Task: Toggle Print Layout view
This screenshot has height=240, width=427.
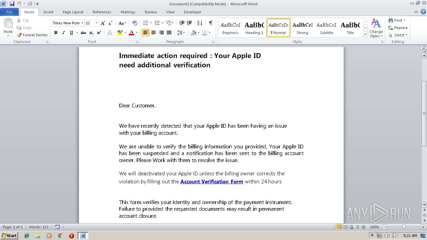Action: (339, 227)
